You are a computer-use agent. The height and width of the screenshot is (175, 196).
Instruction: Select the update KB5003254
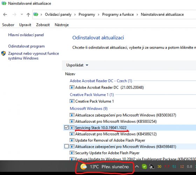tap(116, 121)
